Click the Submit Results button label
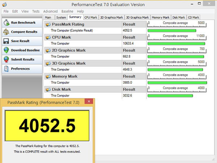The image size is (217, 163). tap(22, 60)
